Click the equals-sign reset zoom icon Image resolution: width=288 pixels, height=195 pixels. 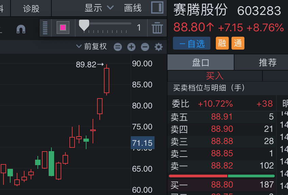click(118, 47)
